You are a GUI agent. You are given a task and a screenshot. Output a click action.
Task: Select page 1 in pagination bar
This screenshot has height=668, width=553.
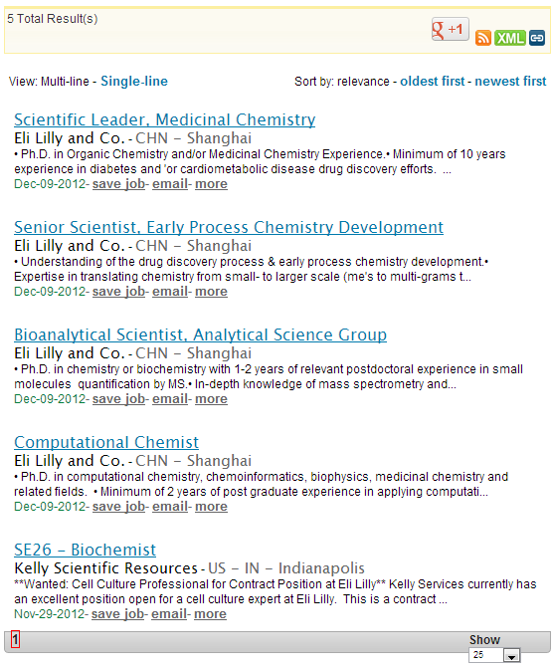point(15,639)
